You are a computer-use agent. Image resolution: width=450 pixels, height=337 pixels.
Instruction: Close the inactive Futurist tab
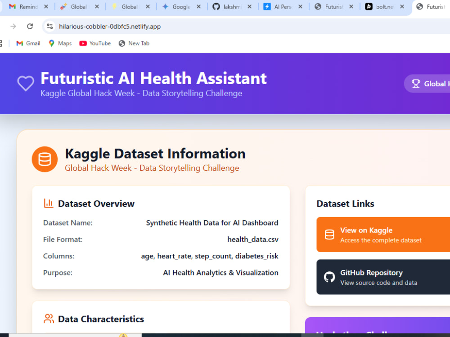point(351,7)
